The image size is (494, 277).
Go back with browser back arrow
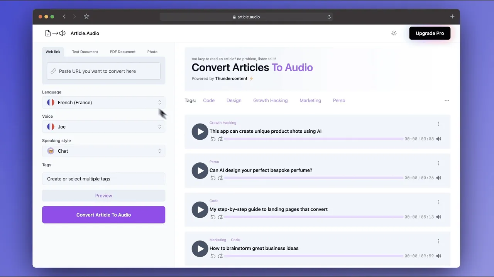point(64,17)
